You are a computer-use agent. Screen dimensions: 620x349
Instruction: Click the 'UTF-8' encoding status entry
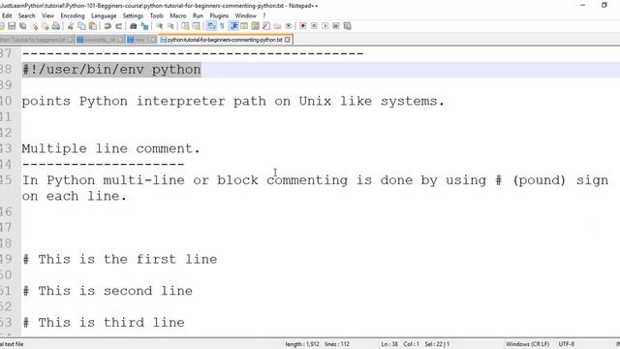(x=566, y=344)
